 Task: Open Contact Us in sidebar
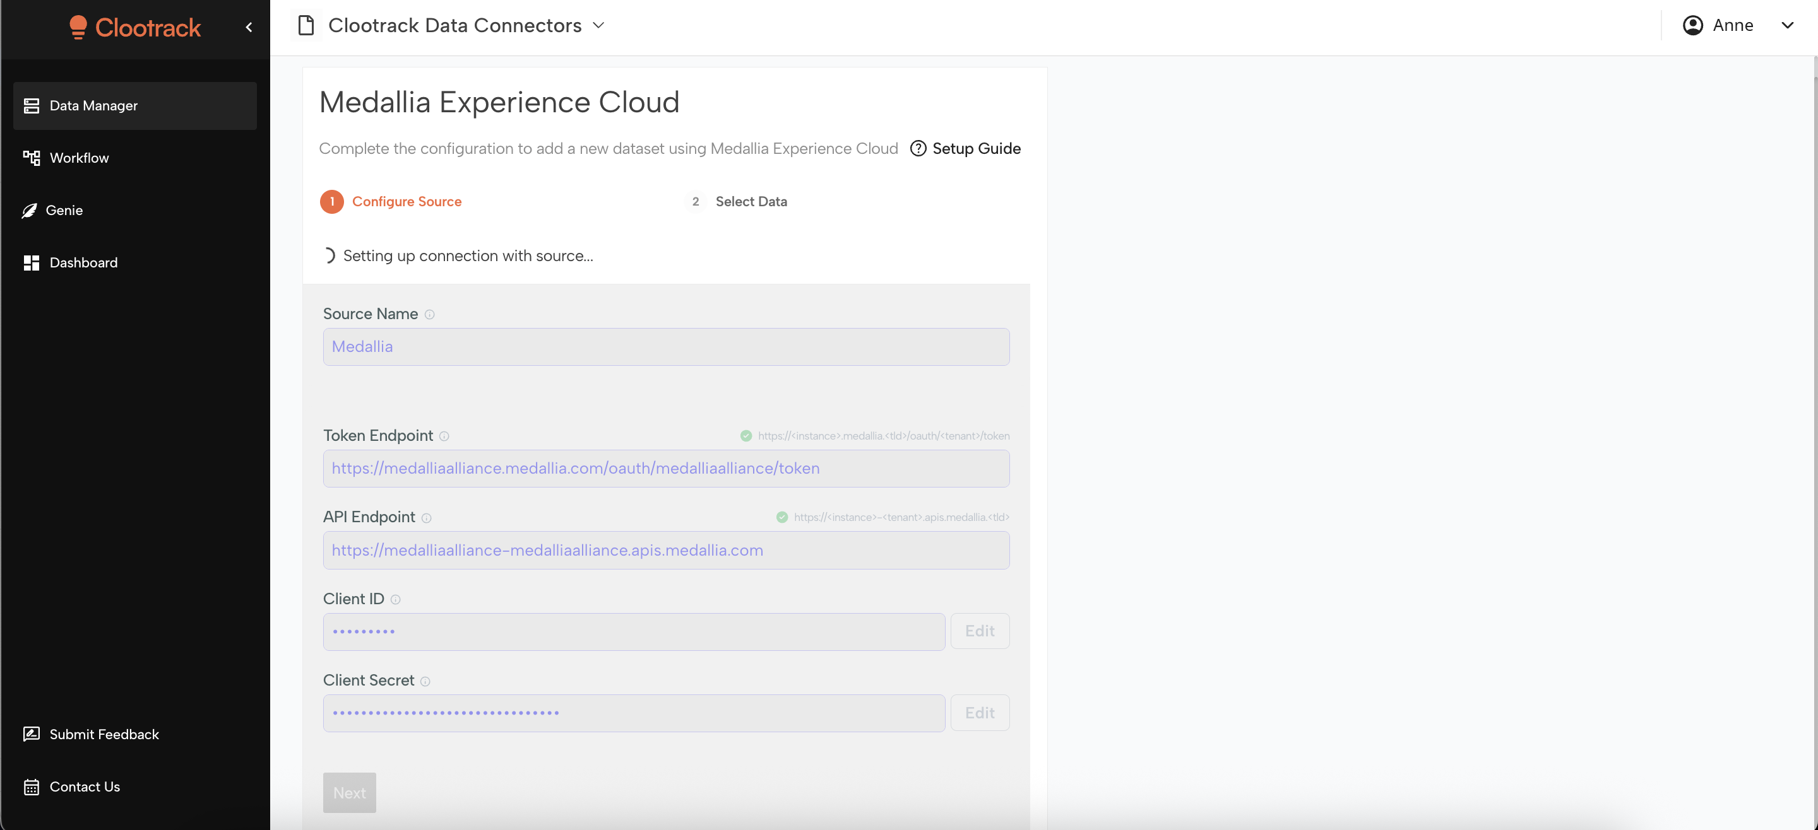coord(135,786)
